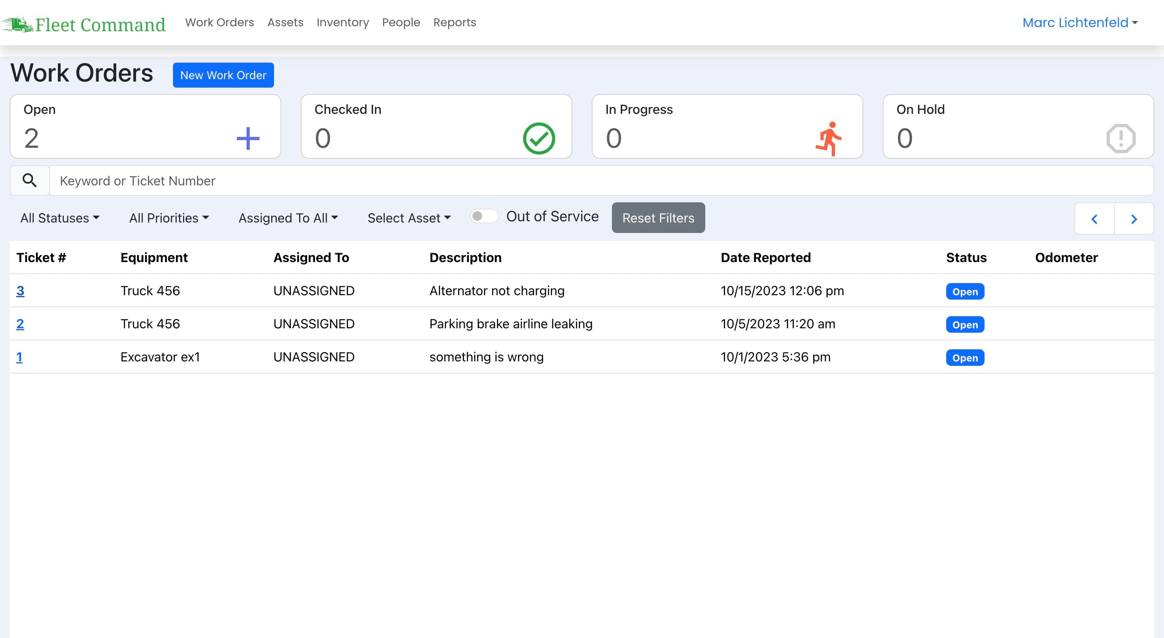Toggle the Out of Service switch

(484, 216)
